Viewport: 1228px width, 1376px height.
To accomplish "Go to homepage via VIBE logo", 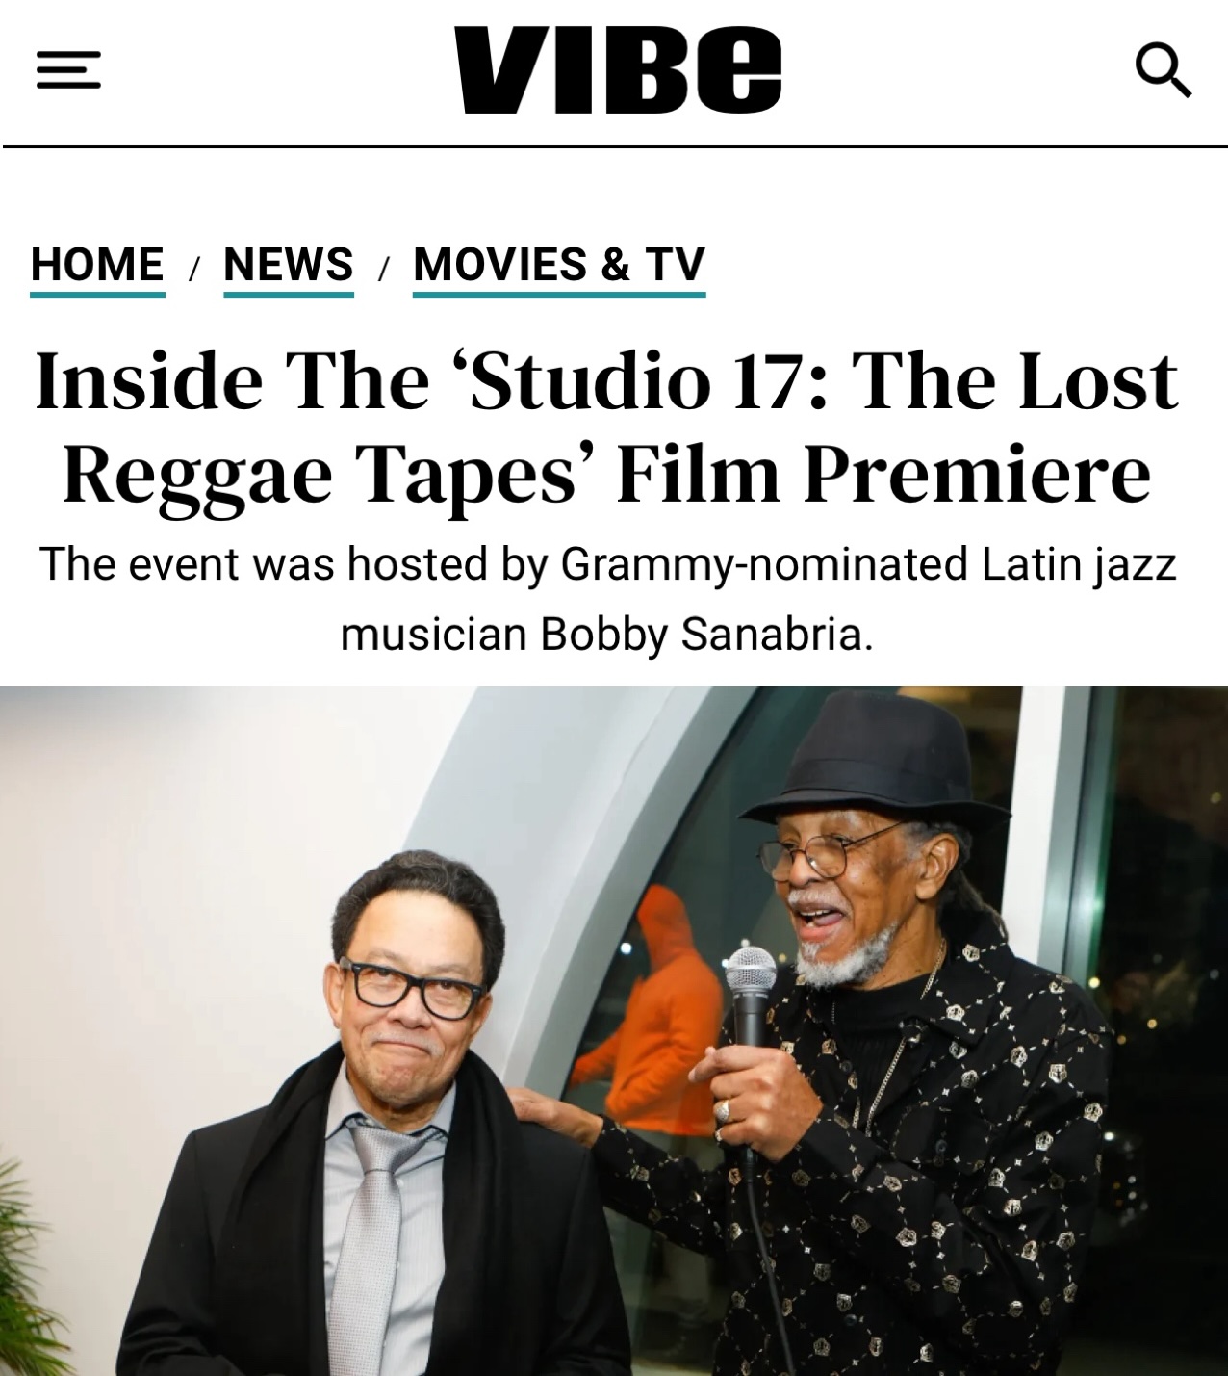I will (617, 69).
